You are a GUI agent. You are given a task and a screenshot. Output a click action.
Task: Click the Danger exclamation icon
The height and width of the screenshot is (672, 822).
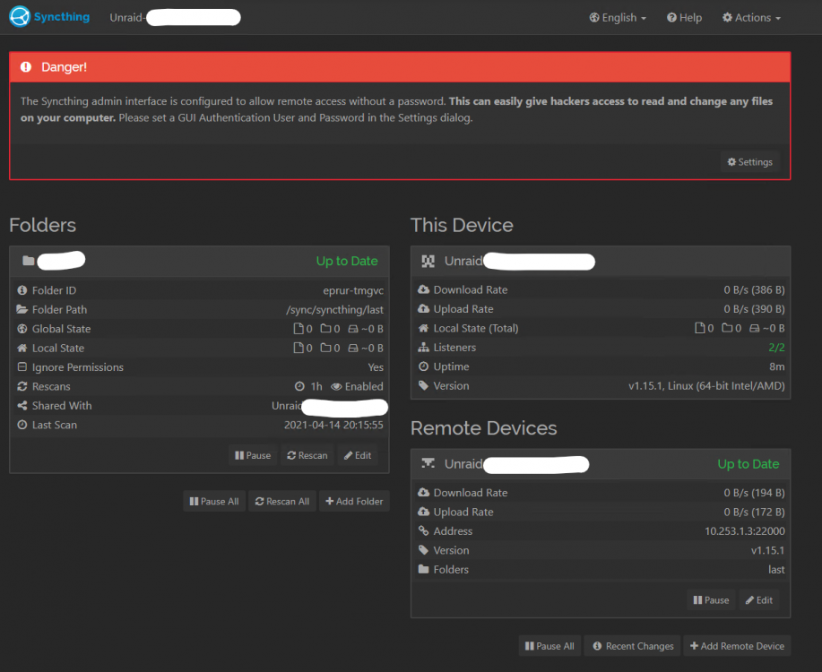tap(26, 67)
